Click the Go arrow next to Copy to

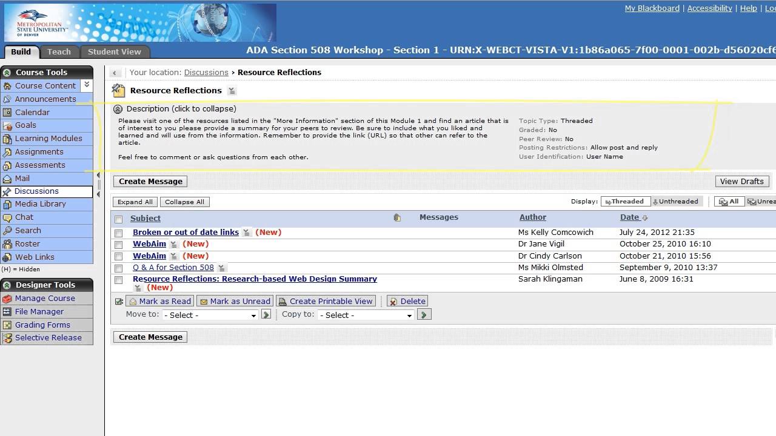424,315
